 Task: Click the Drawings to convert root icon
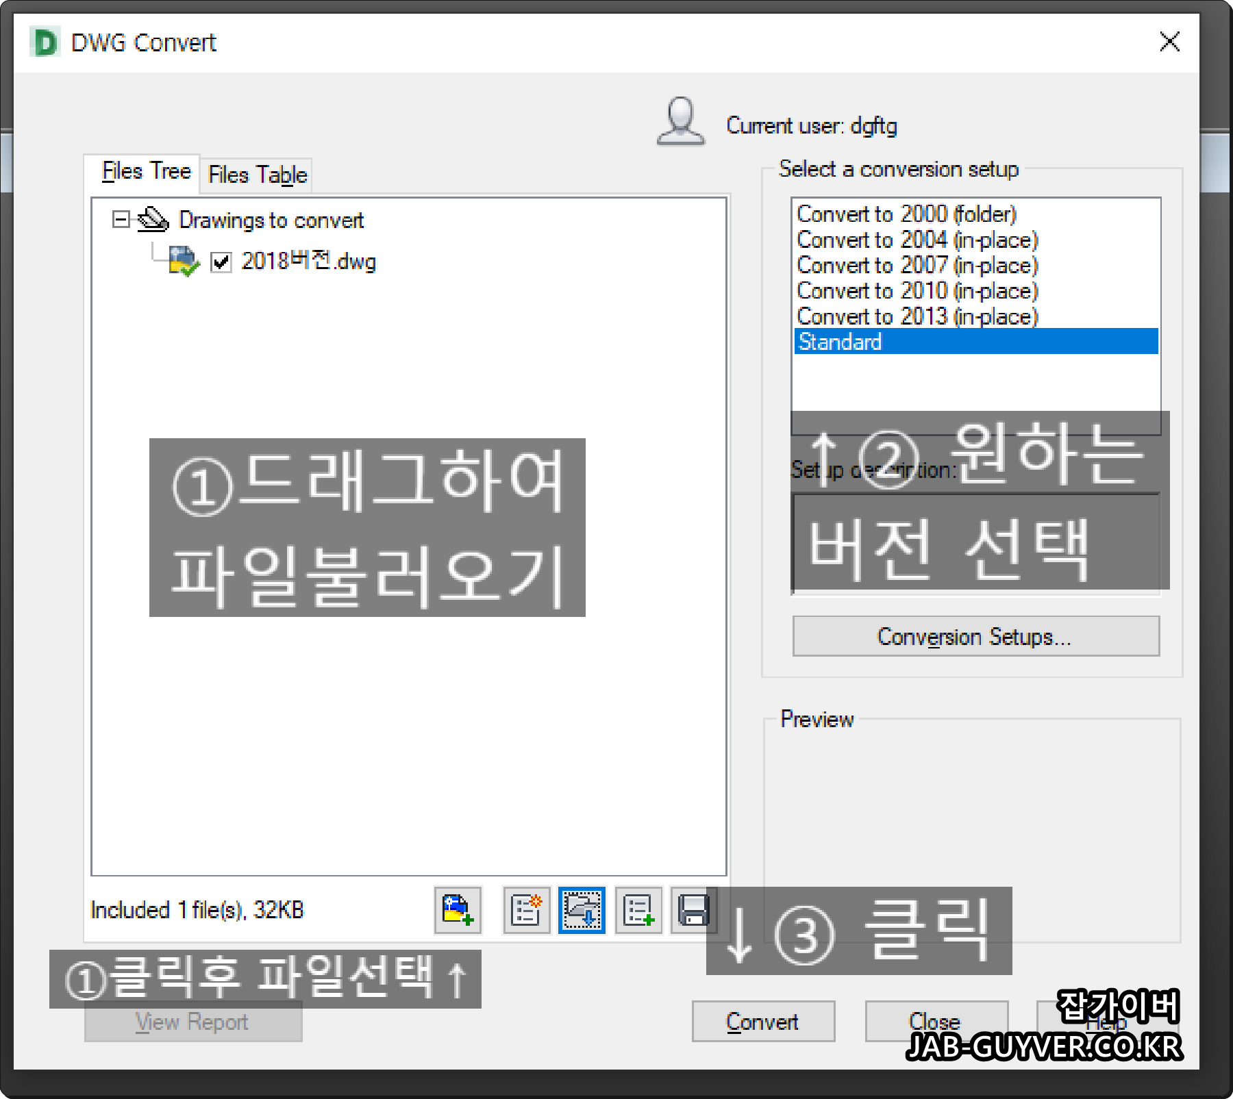pos(153,220)
